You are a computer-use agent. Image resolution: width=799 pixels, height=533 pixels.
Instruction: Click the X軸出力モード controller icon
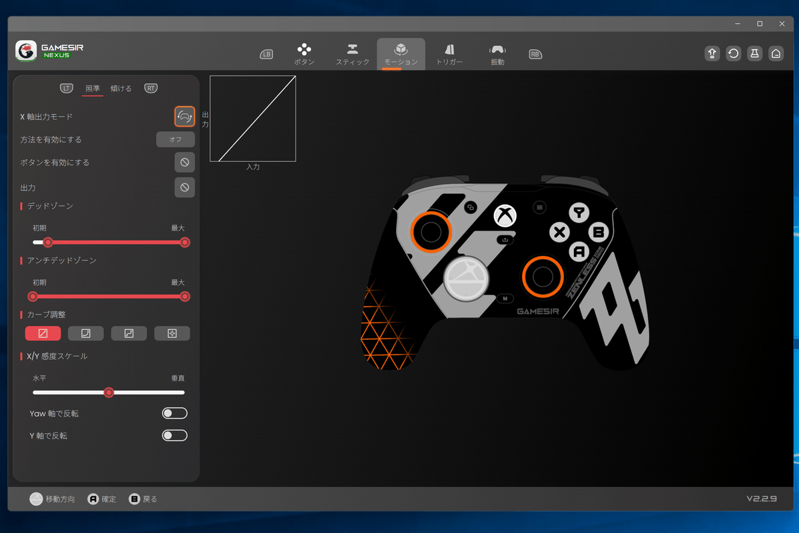(184, 117)
